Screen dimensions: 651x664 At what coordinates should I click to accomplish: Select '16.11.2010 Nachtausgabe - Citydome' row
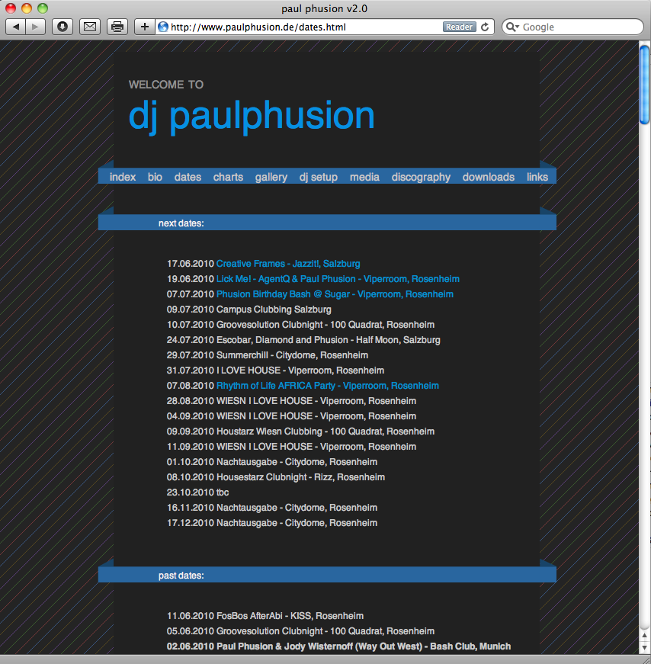coord(272,508)
